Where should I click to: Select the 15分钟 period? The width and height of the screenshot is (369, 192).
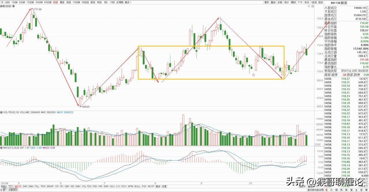pos(30,2)
